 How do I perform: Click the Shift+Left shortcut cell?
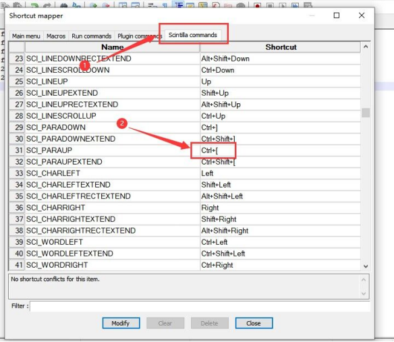tap(281, 185)
